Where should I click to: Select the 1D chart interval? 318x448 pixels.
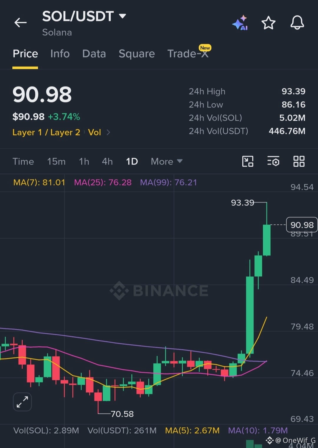coord(132,161)
